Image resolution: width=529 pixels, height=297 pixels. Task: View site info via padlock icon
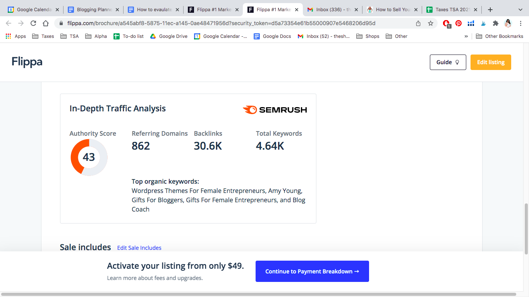[61, 23]
